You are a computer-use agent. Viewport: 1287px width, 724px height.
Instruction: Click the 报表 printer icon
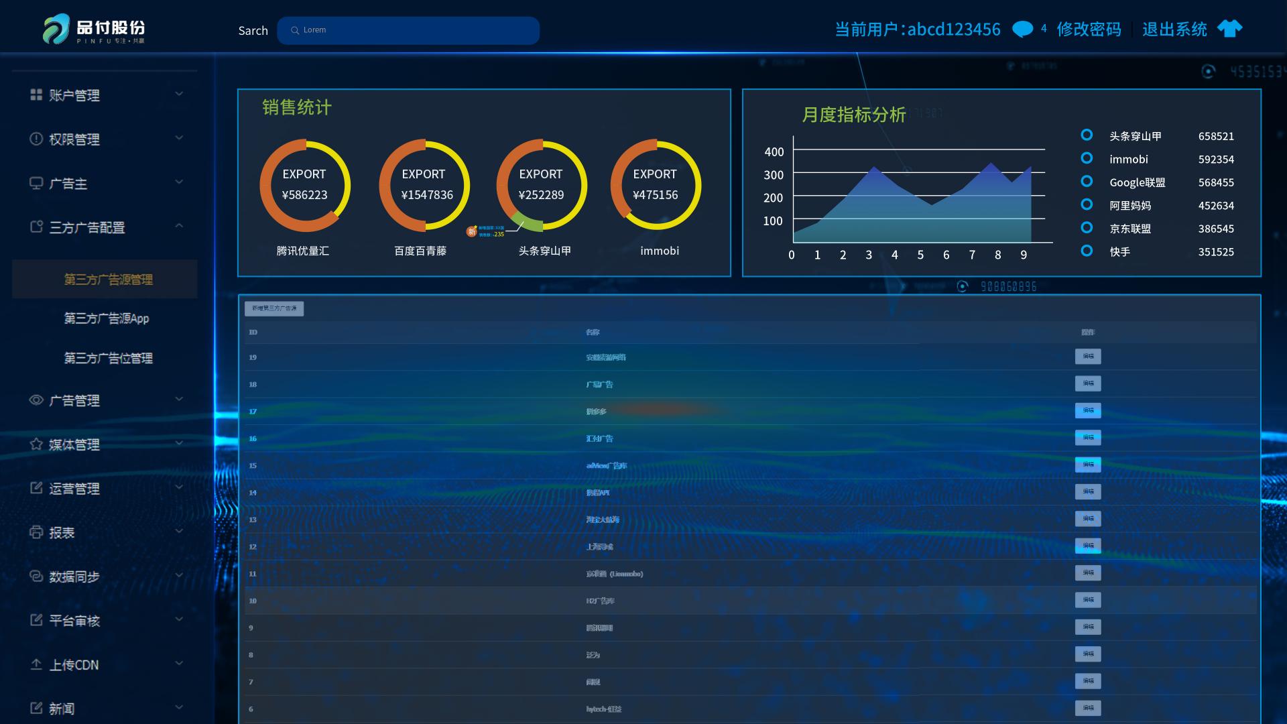pyautogui.click(x=36, y=532)
